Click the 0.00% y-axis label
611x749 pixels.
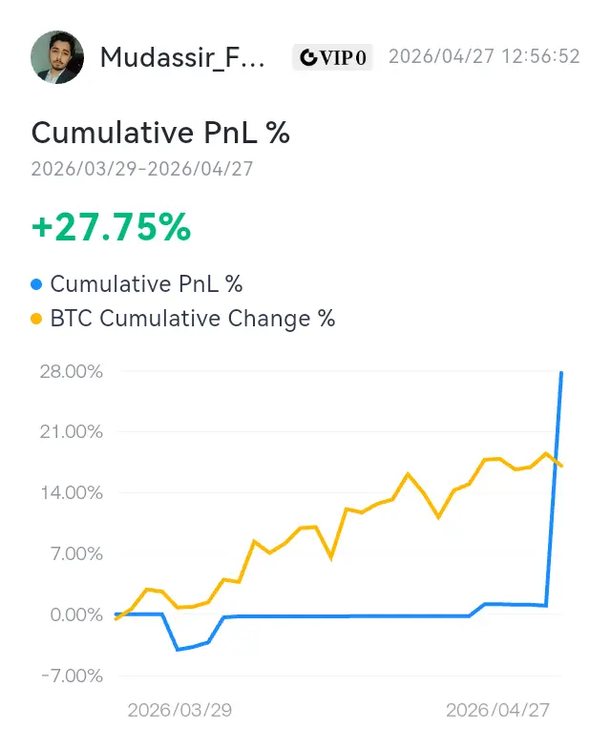73,615
